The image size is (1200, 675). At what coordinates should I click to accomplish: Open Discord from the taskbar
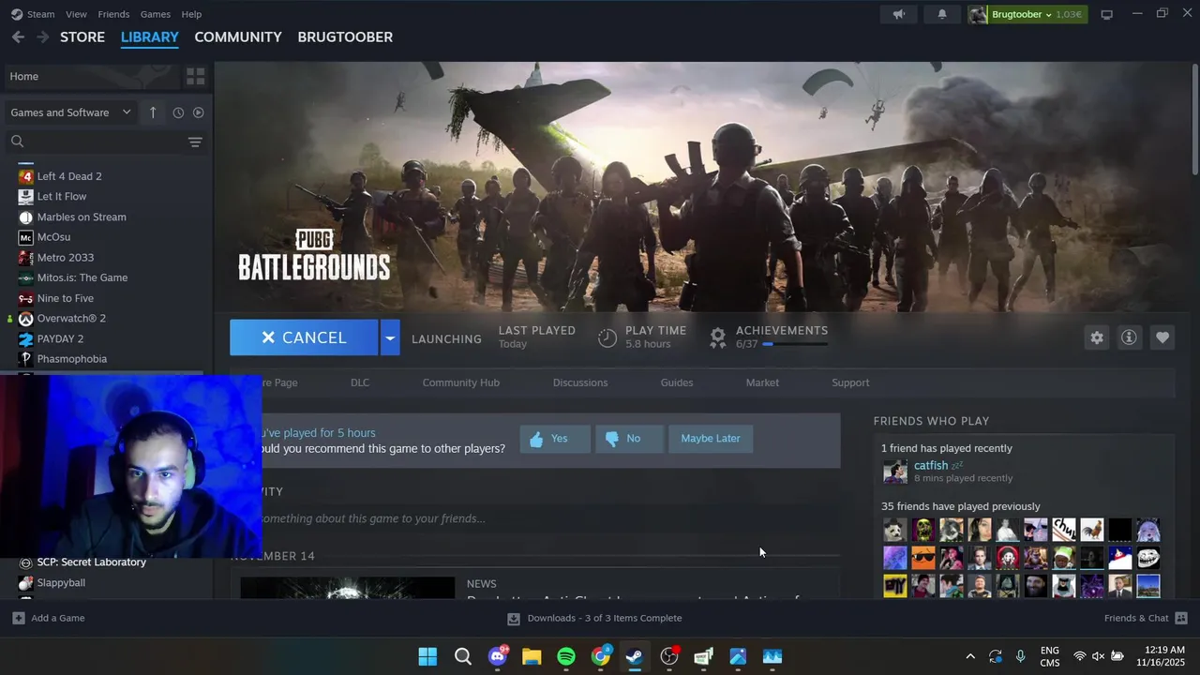click(498, 656)
